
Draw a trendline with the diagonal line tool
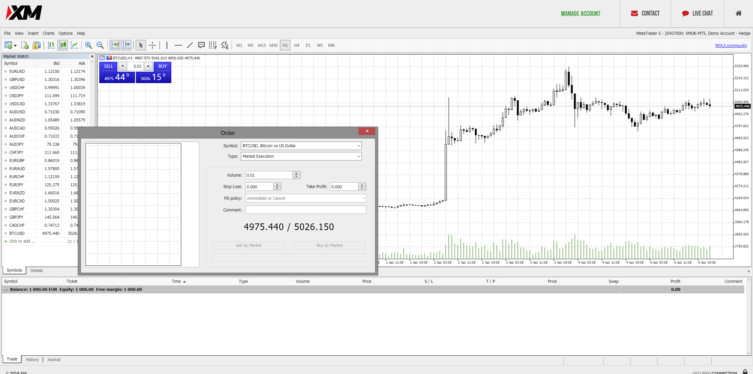(x=190, y=45)
